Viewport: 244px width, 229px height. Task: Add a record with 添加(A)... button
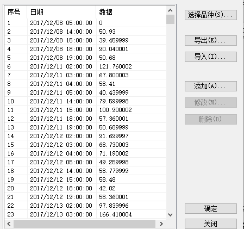click(x=211, y=86)
